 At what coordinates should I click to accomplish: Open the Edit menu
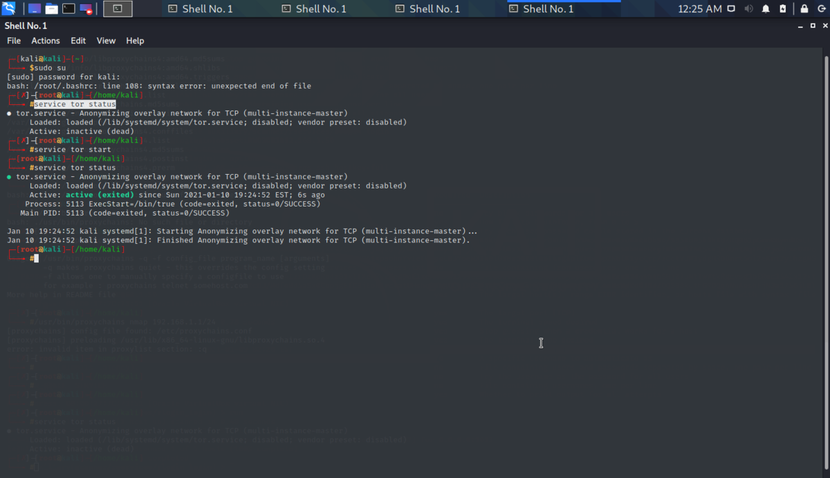click(78, 41)
